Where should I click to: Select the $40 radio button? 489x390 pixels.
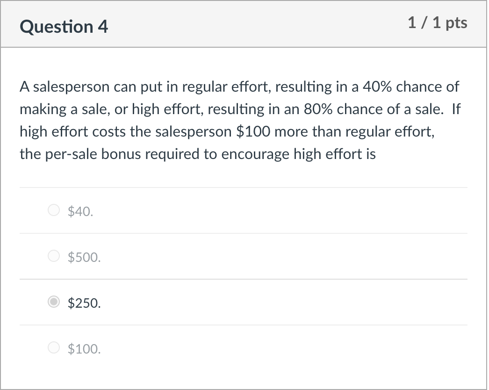[54, 211]
